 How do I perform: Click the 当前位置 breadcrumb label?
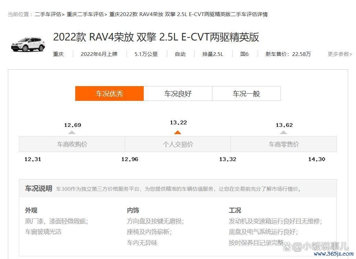[x=20, y=14]
